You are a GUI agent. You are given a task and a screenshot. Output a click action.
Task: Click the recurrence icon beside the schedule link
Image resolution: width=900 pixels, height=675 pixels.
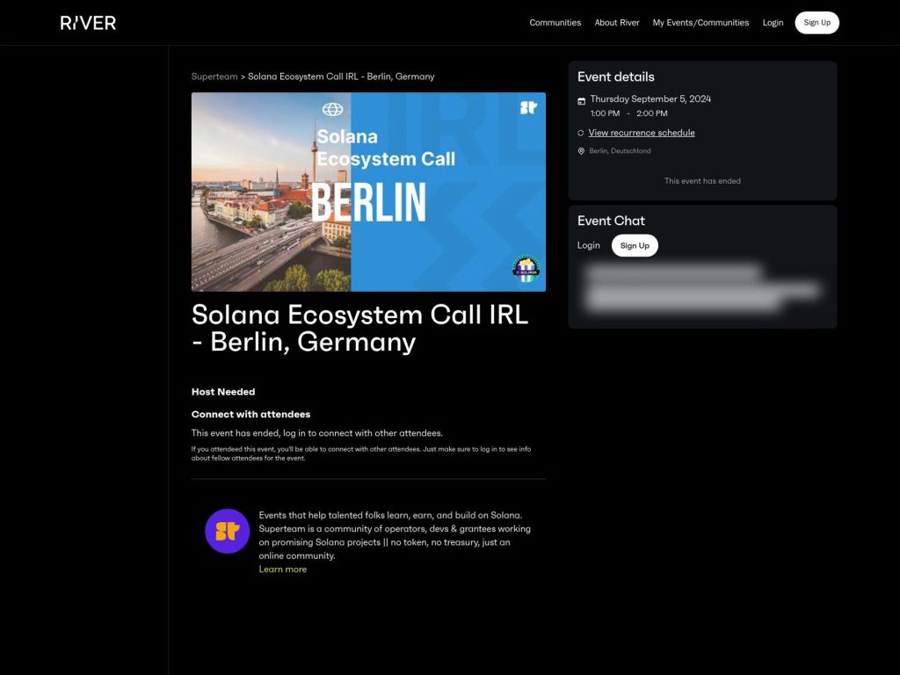click(580, 133)
